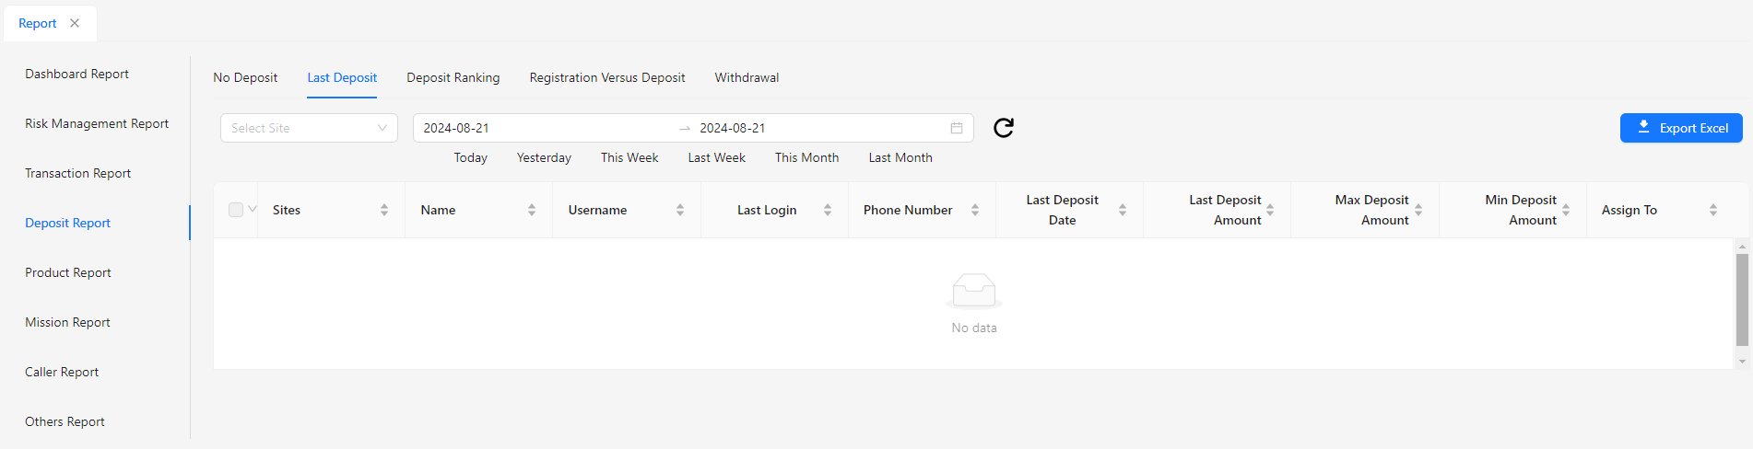Click the Export Excel button
The width and height of the screenshot is (1753, 449).
point(1681,128)
